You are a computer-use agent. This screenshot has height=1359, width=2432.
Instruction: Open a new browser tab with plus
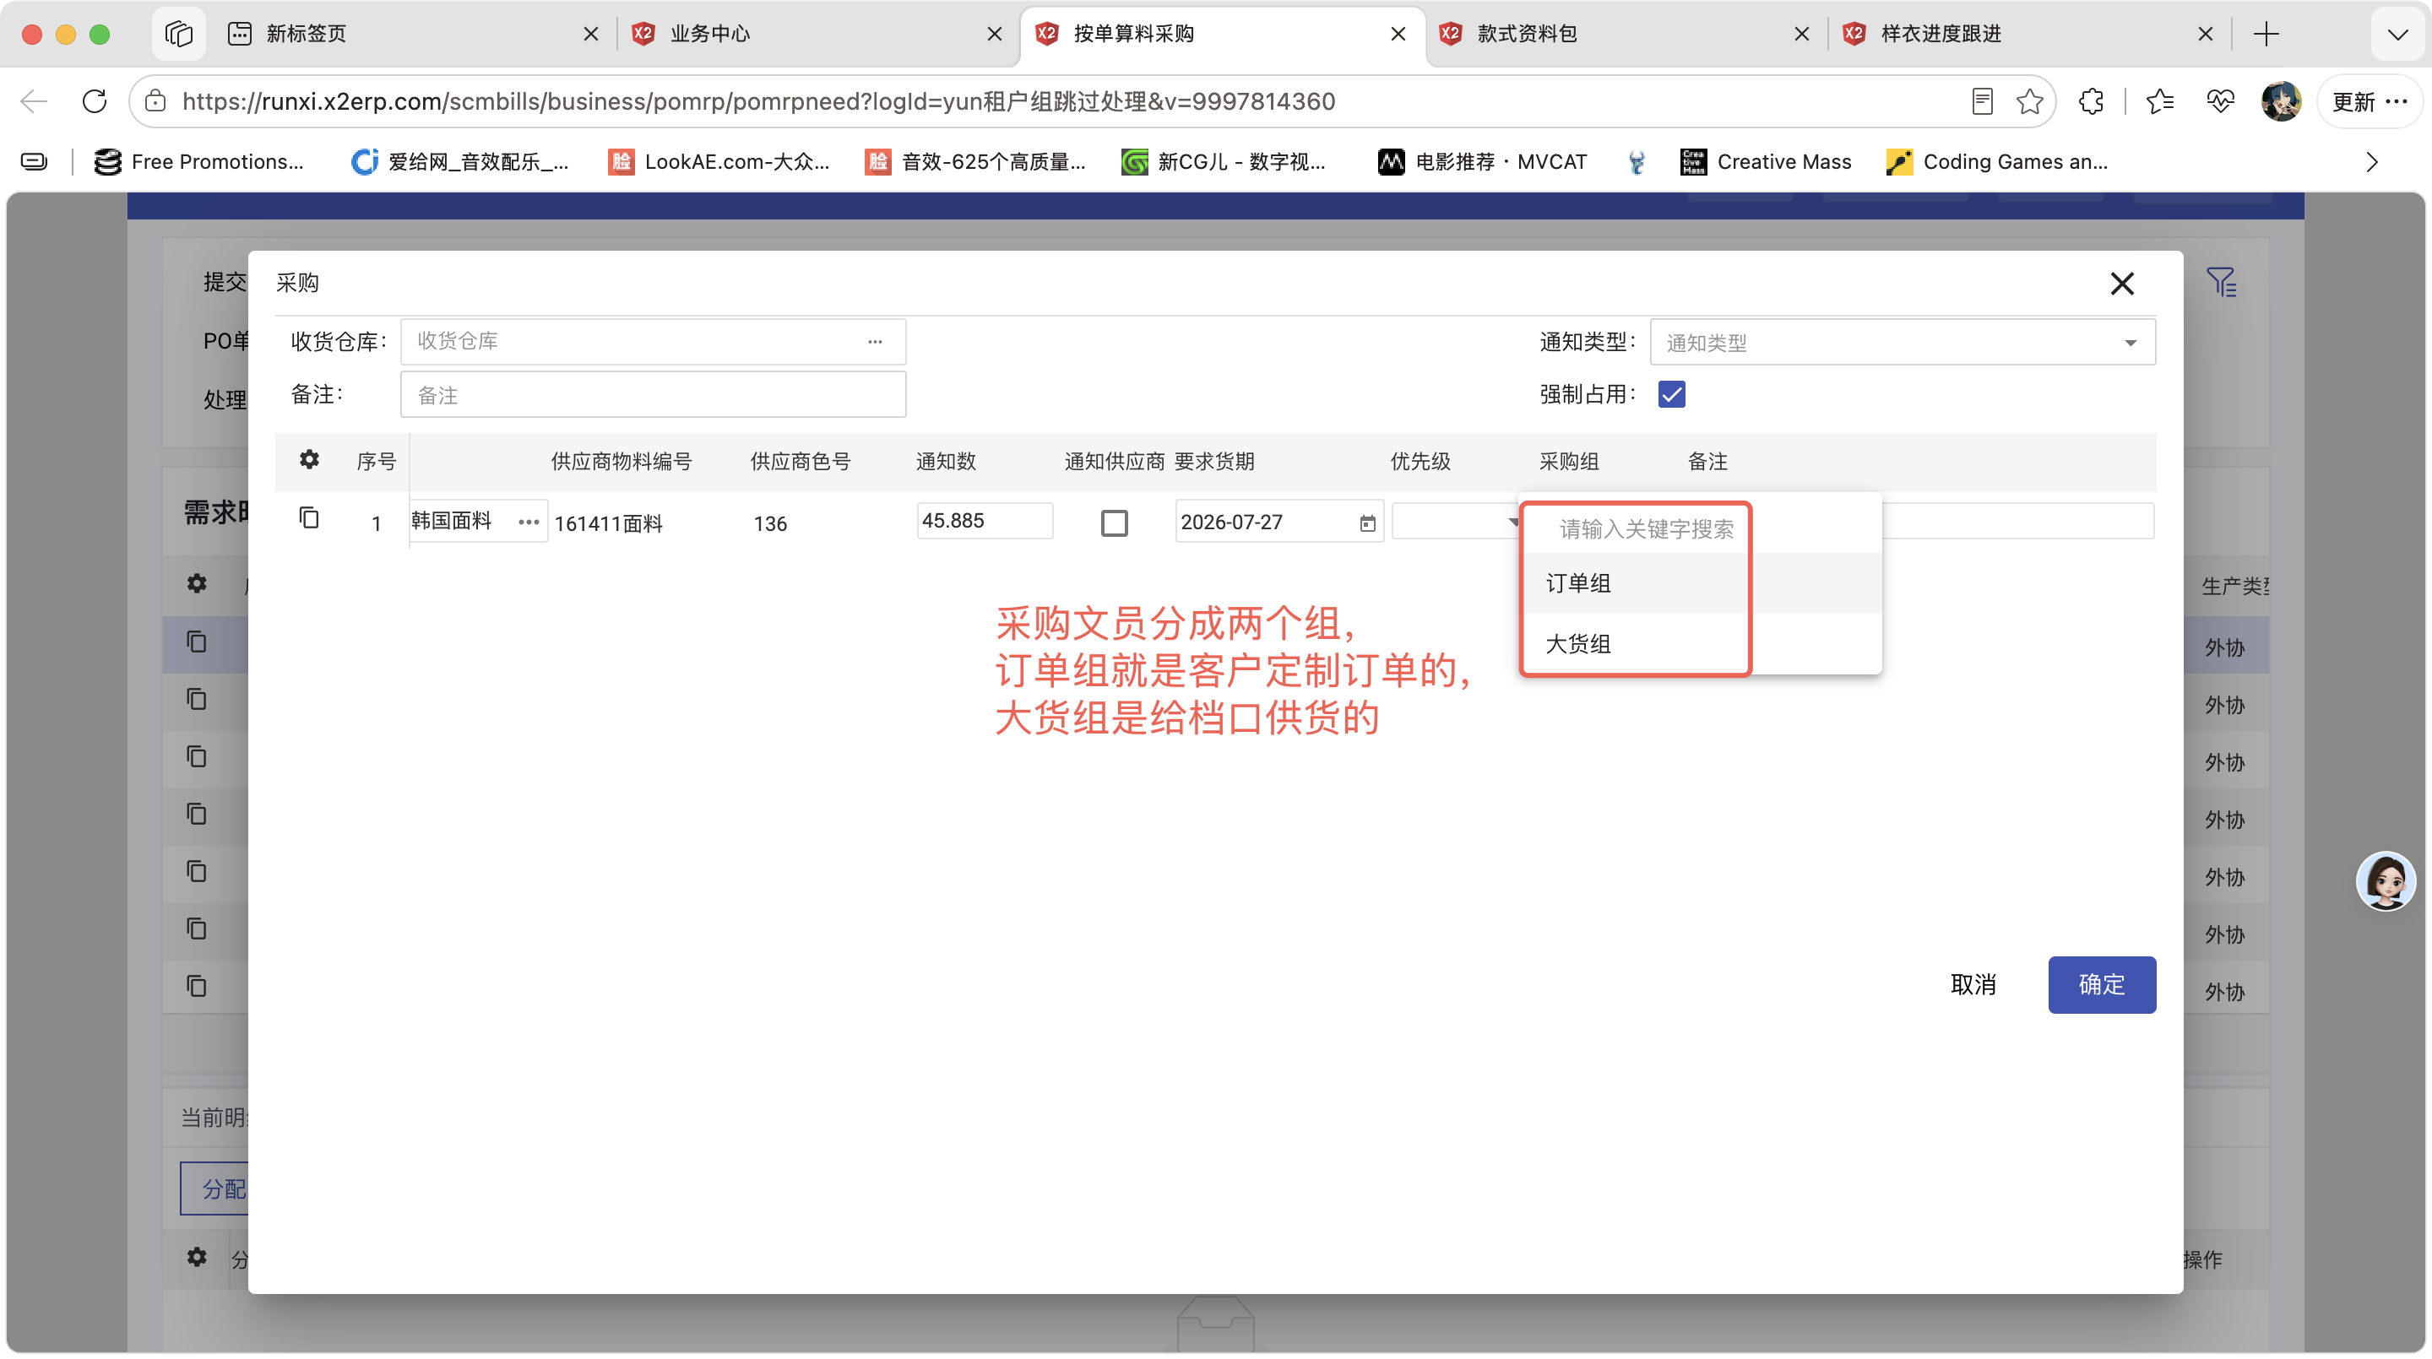pyautogui.click(x=2266, y=34)
